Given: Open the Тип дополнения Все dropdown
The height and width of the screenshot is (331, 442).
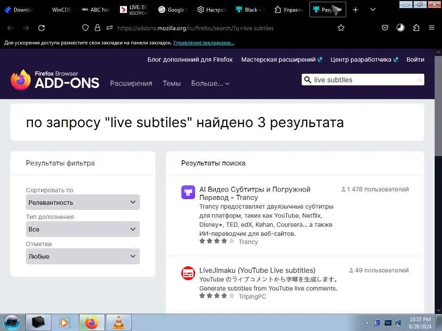Looking at the screenshot, I should pyautogui.click(x=83, y=229).
